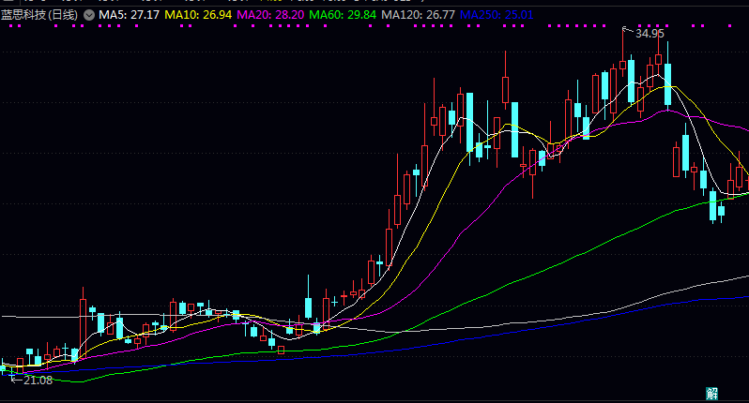Image resolution: width=749 pixels, height=403 pixels.
Task: Click the 解 icon at the chart bottom
Action: tap(711, 394)
